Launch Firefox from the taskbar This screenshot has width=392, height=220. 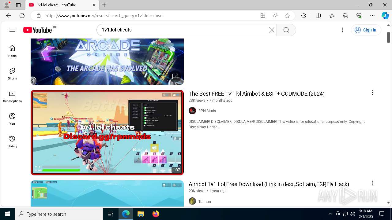pyautogui.click(x=156, y=214)
